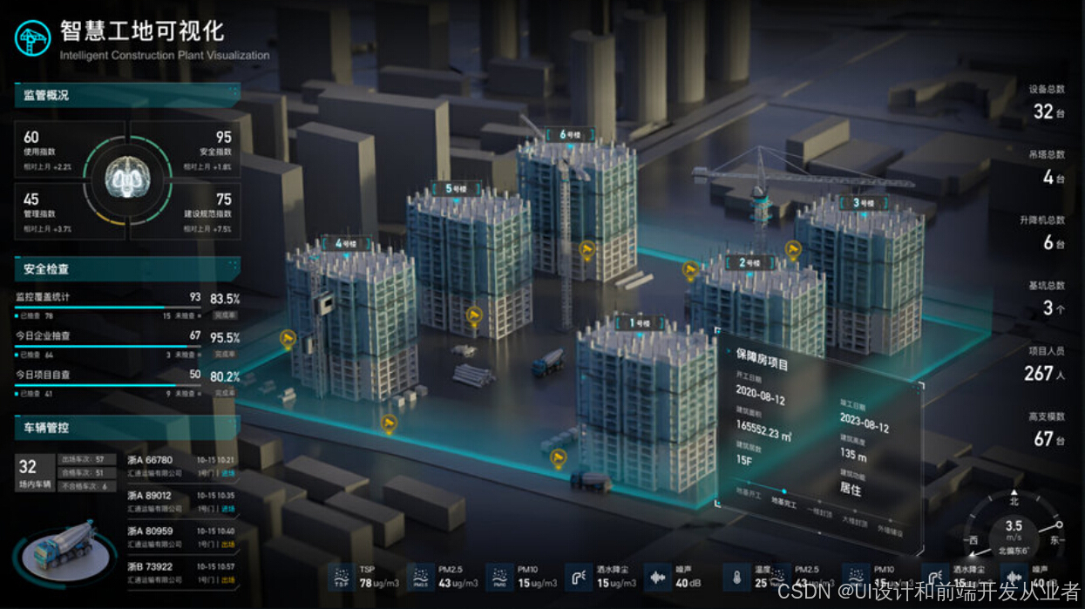Click the first 洒水降尘 sprinkler icon
Screen dimensions: 1085x609
click(x=579, y=576)
